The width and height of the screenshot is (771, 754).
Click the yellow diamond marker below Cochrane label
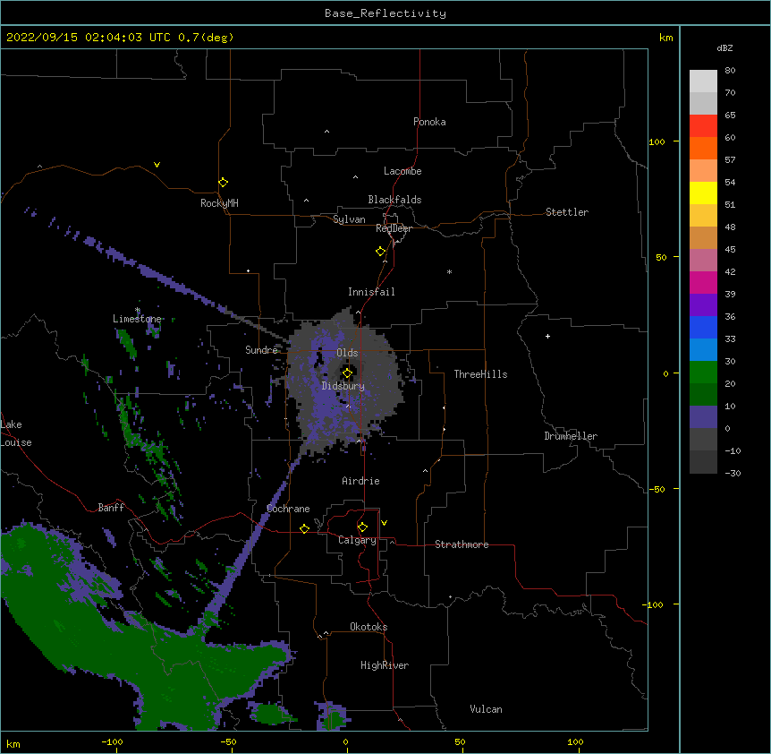(x=304, y=528)
